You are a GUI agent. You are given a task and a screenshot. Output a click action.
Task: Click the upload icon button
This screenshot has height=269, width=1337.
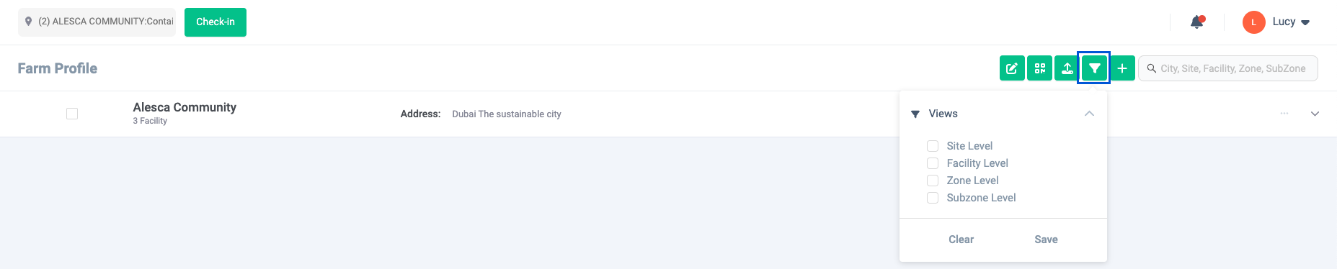(x=1067, y=68)
